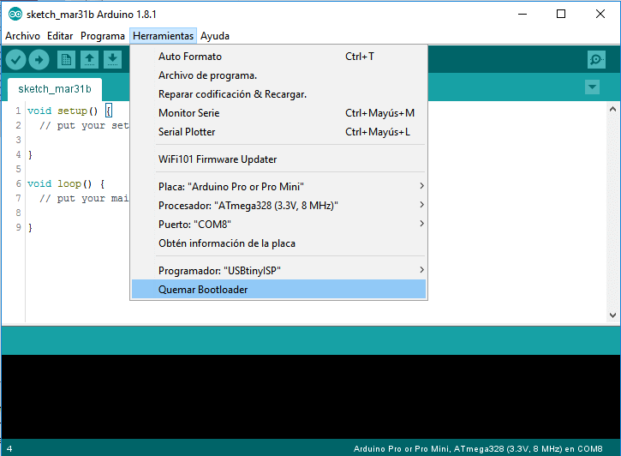Image resolution: width=621 pixels, height=456 pixels.
Task: Close the Herramientas menu
Action: click(x=163, y=36)
